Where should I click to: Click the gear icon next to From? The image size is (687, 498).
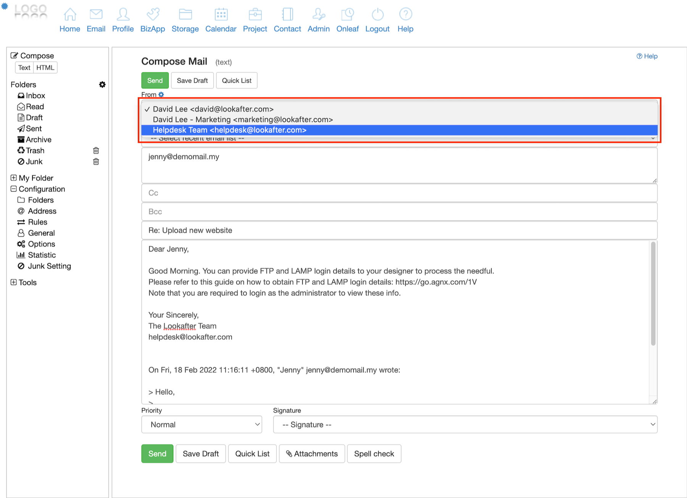(161, 94)
